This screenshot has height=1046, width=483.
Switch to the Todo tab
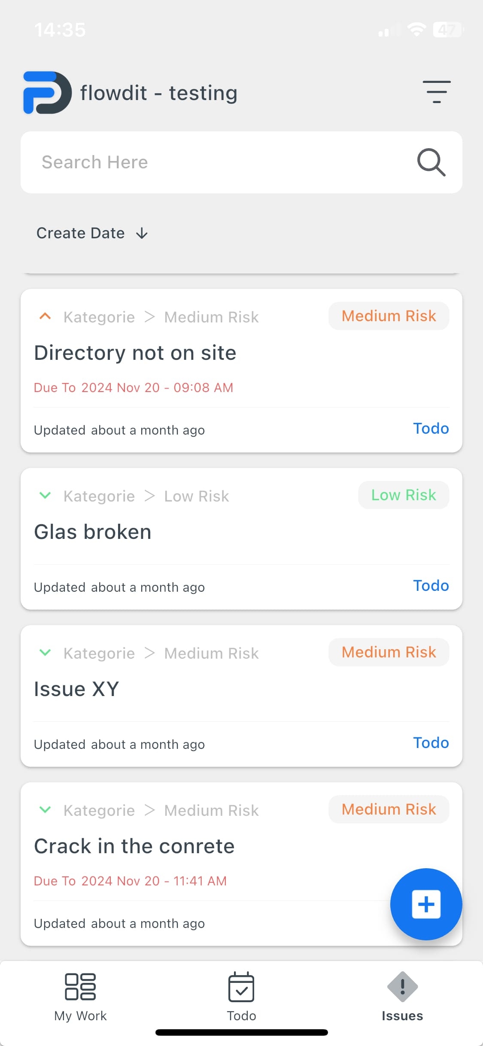coord(241,996)
